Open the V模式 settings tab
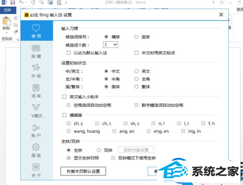243x185 pixels. point(36,111)
